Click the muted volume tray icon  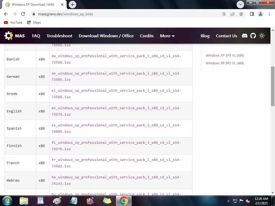[248, 201]
